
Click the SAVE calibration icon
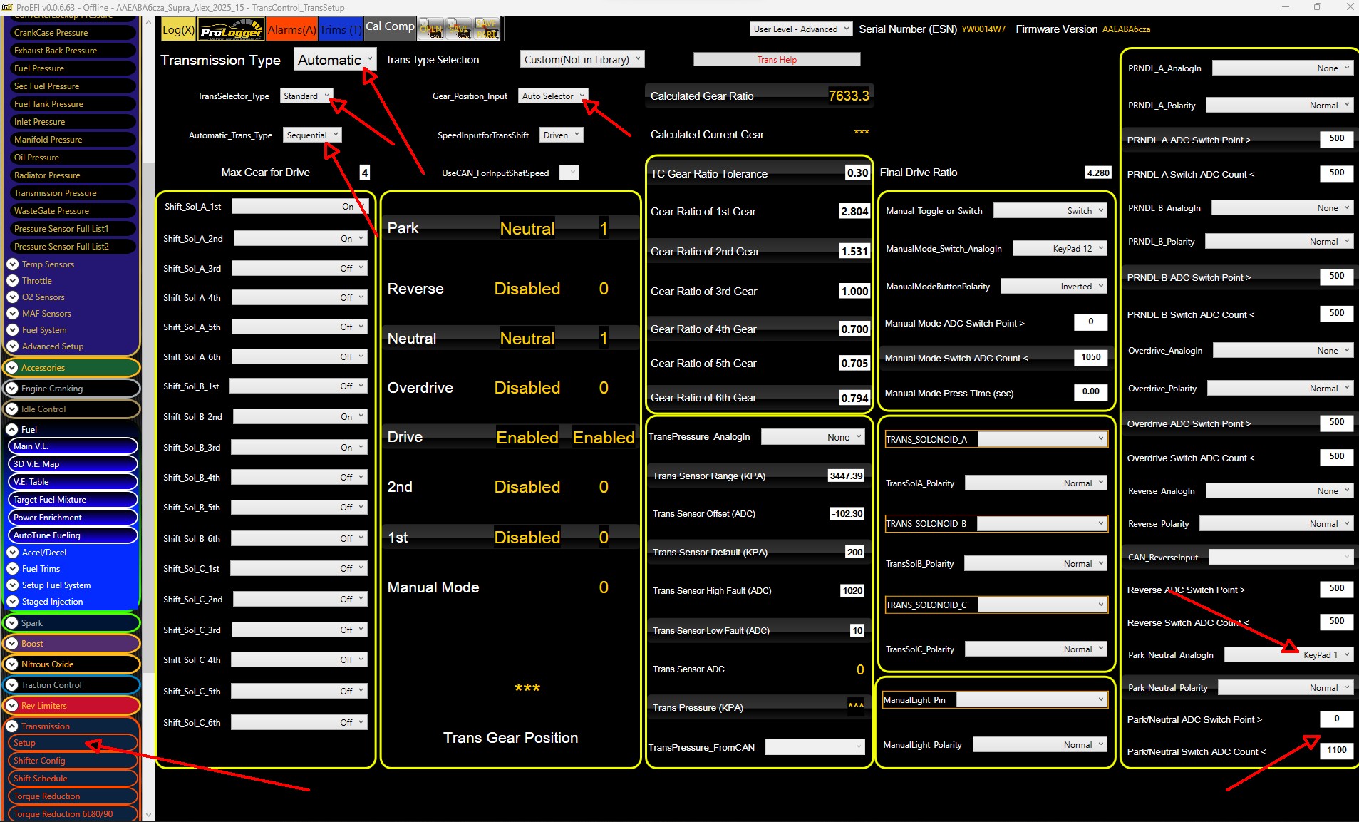tap(459, 29)
